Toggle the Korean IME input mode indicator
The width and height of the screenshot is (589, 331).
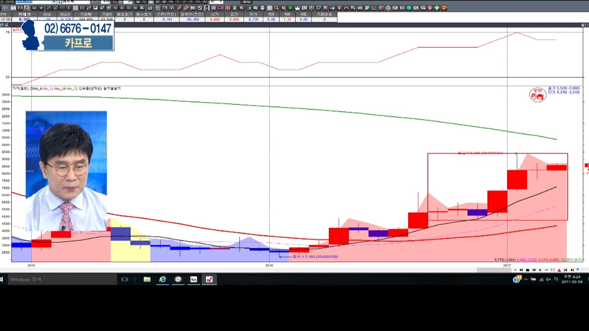tap(555, 280)
